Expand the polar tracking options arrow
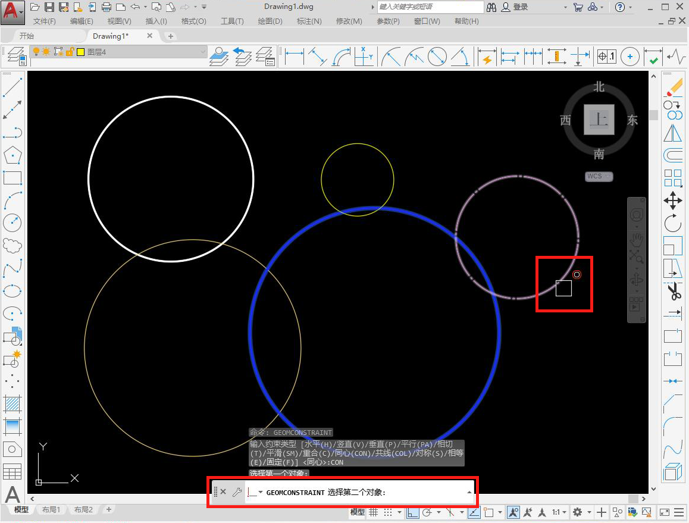Viewport: 689px width, 523px height. click(438, 512)
